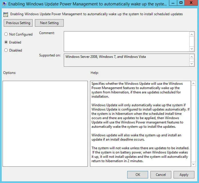Click the title bar application icon
This screenshot has height=183, width=199.
[4, 4]
